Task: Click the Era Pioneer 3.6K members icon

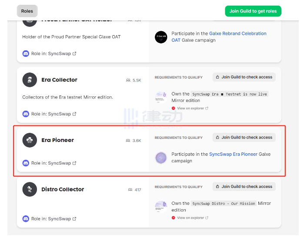Action: [x=128, y=141]
